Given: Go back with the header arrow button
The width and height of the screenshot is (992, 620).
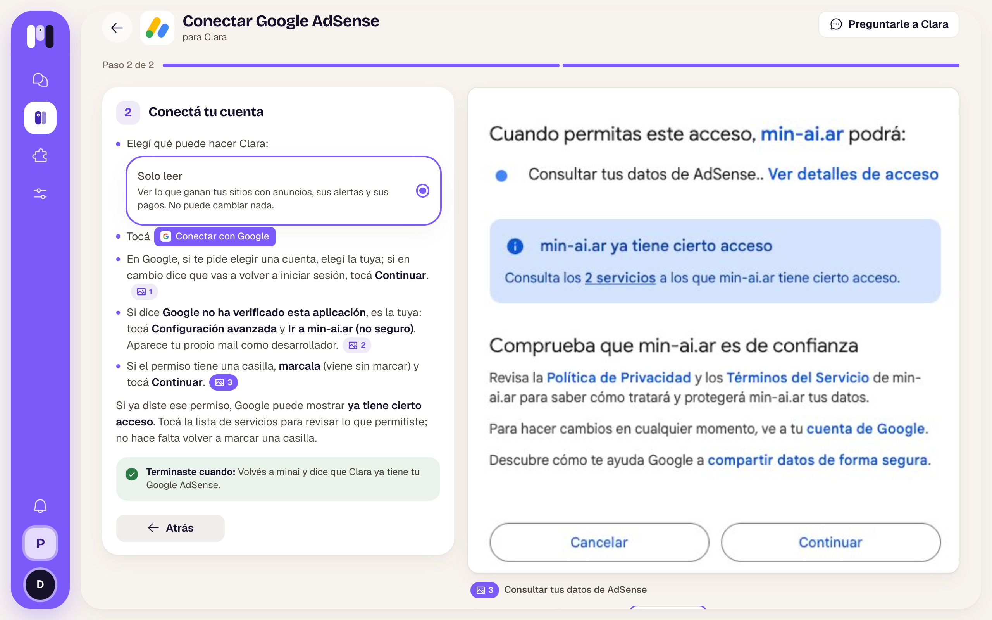Looking at the screenshot, I should [x=117, y=28].
